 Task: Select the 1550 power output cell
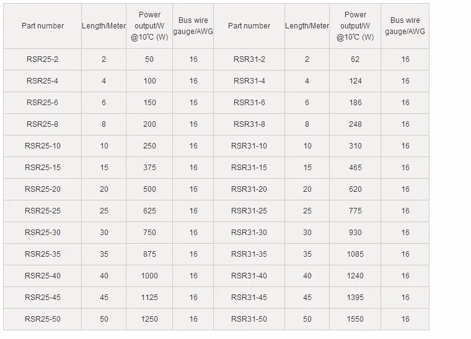356,319
